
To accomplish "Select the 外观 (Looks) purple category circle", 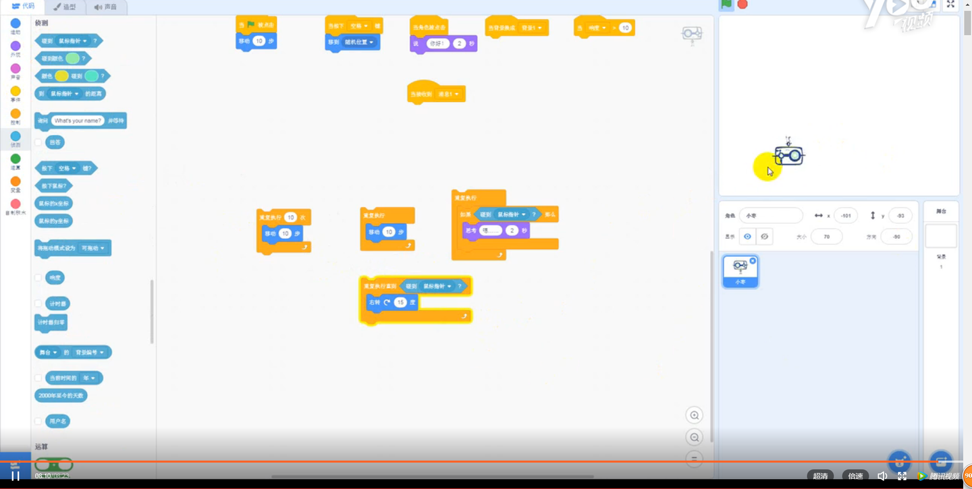I will click(x=16, y=46).
